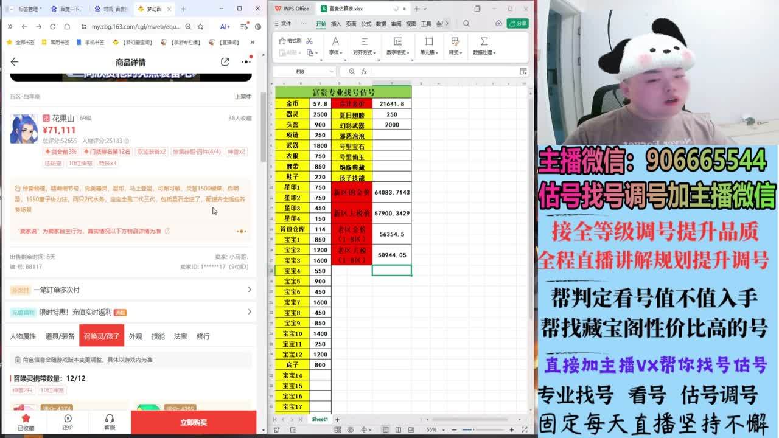779x438 pixels.
Task: Click the fx insert function icon
Action: (364, 71)
